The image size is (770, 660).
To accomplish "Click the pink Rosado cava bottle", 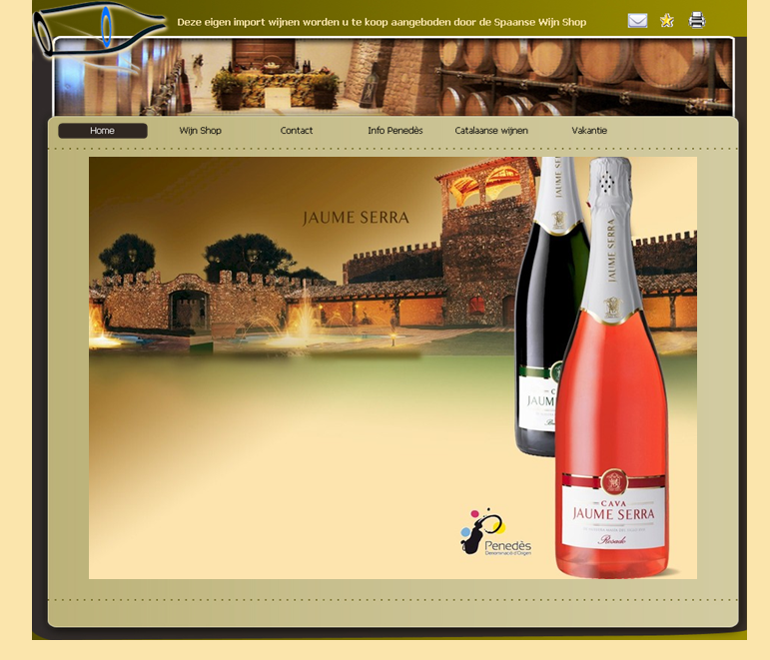I will point(611,399).
